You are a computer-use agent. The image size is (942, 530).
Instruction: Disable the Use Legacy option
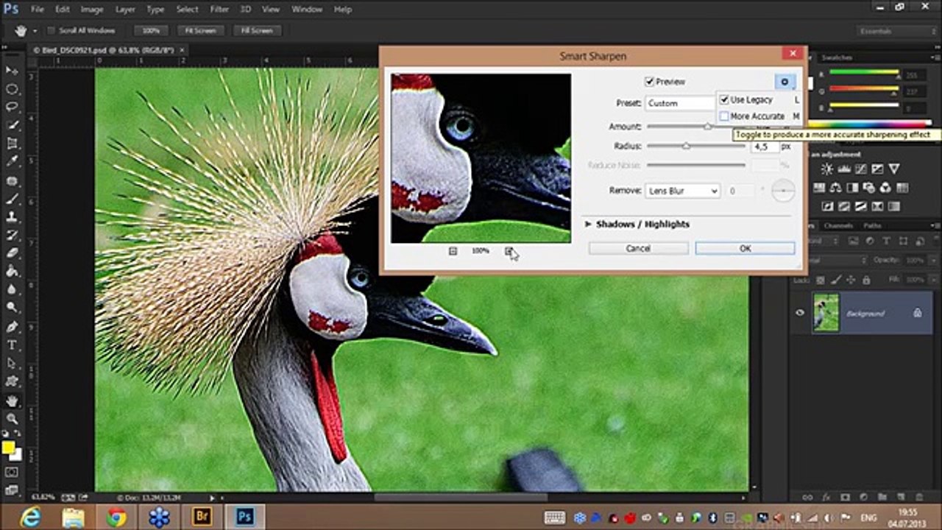tap(724, 99)
